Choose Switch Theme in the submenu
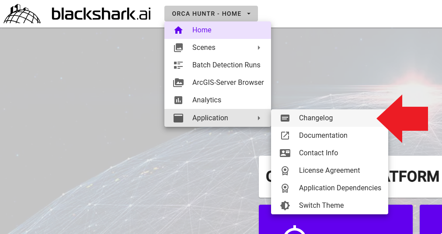442x234 pixels. (x=330, y=206)
